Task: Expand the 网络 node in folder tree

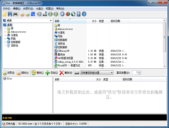Action: pyautogui.click(x=5, y=39)
